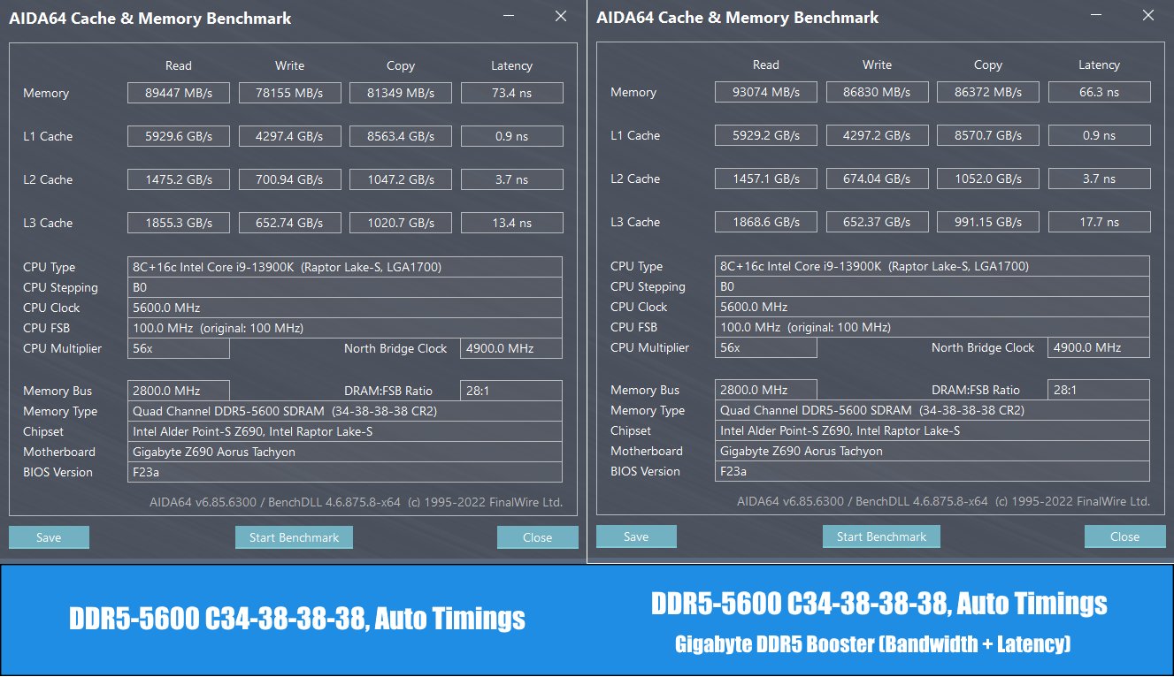
Task: Click the CPU Stepping B0 field in left window
Action: 345,287
